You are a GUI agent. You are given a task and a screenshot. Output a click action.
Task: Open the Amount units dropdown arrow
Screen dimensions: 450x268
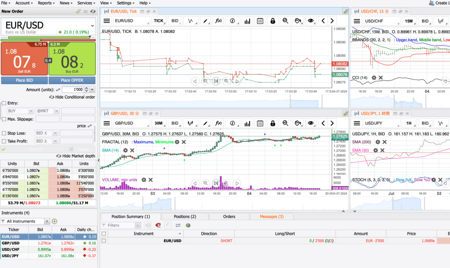point(92,90)
